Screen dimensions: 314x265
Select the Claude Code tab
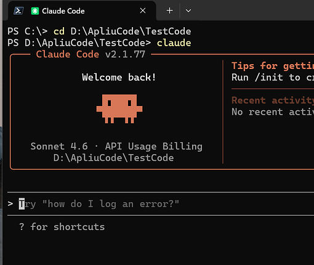[82, 10]
